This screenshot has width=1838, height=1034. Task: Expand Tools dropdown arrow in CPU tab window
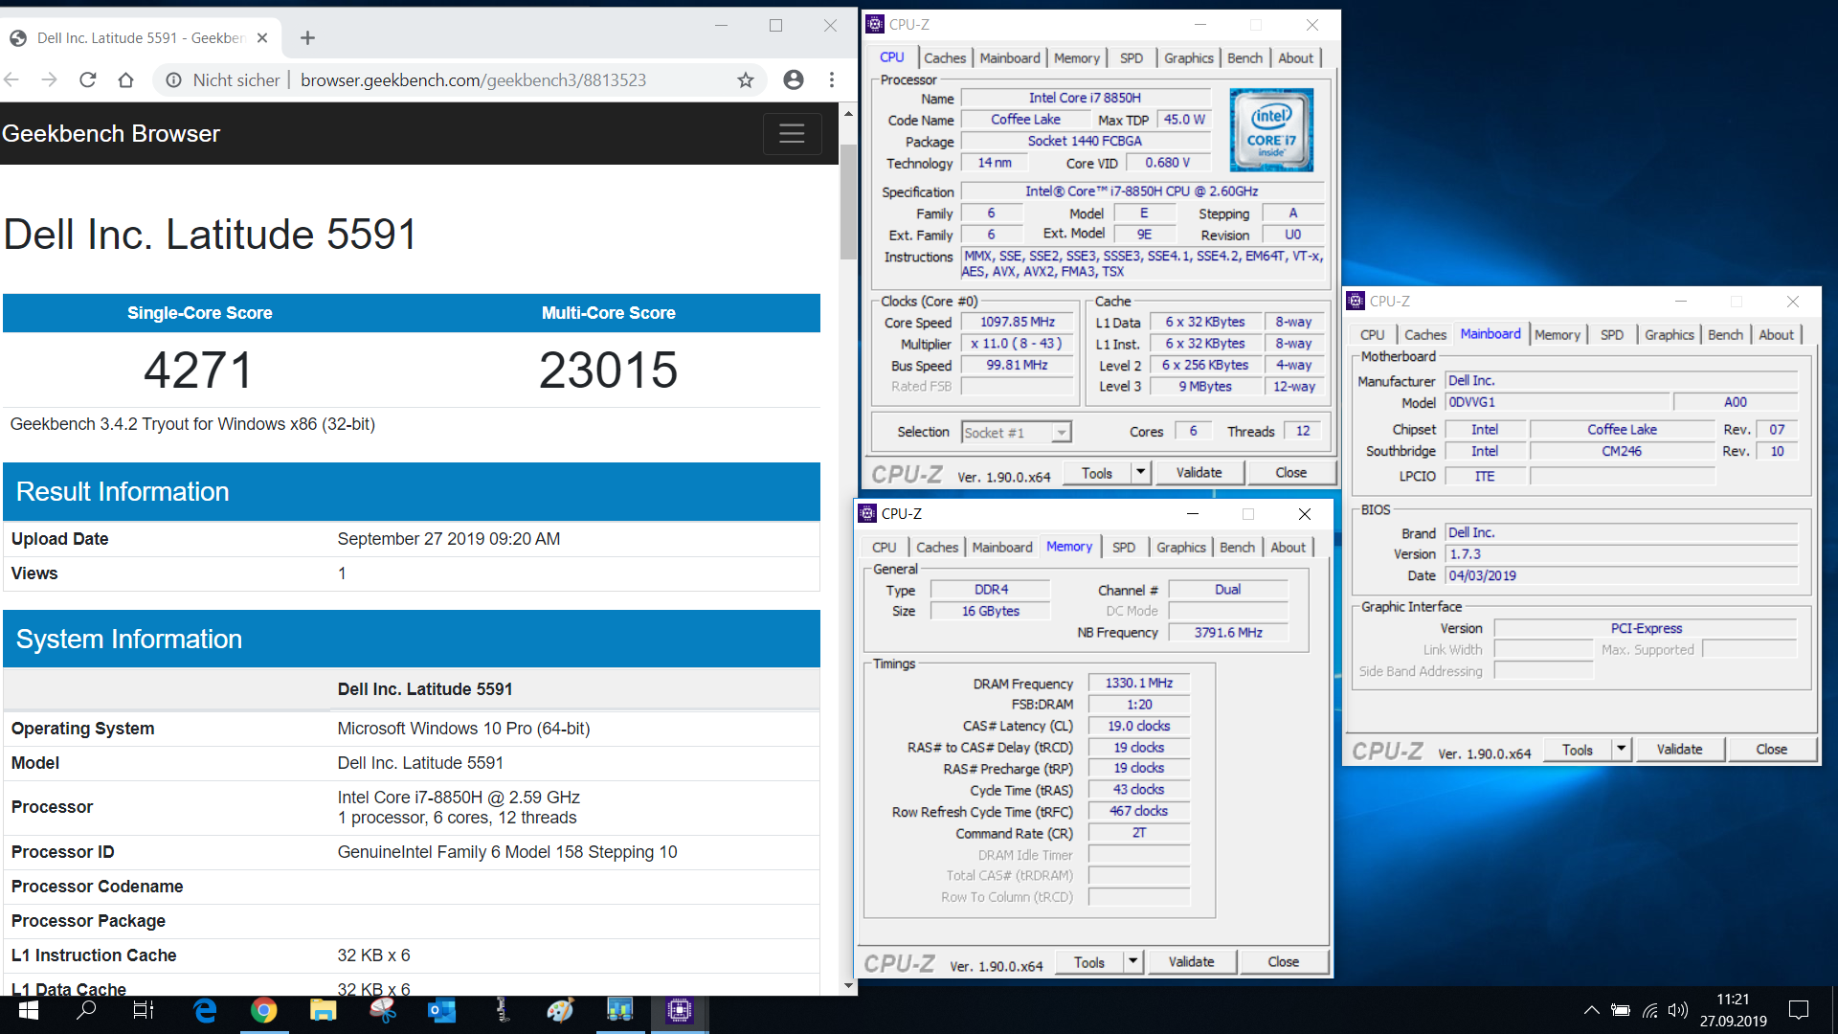(x=1140, y=472)
